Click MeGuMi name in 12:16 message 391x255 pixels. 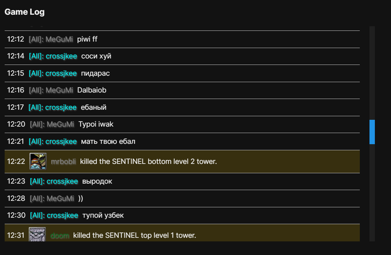click(59, 90)
